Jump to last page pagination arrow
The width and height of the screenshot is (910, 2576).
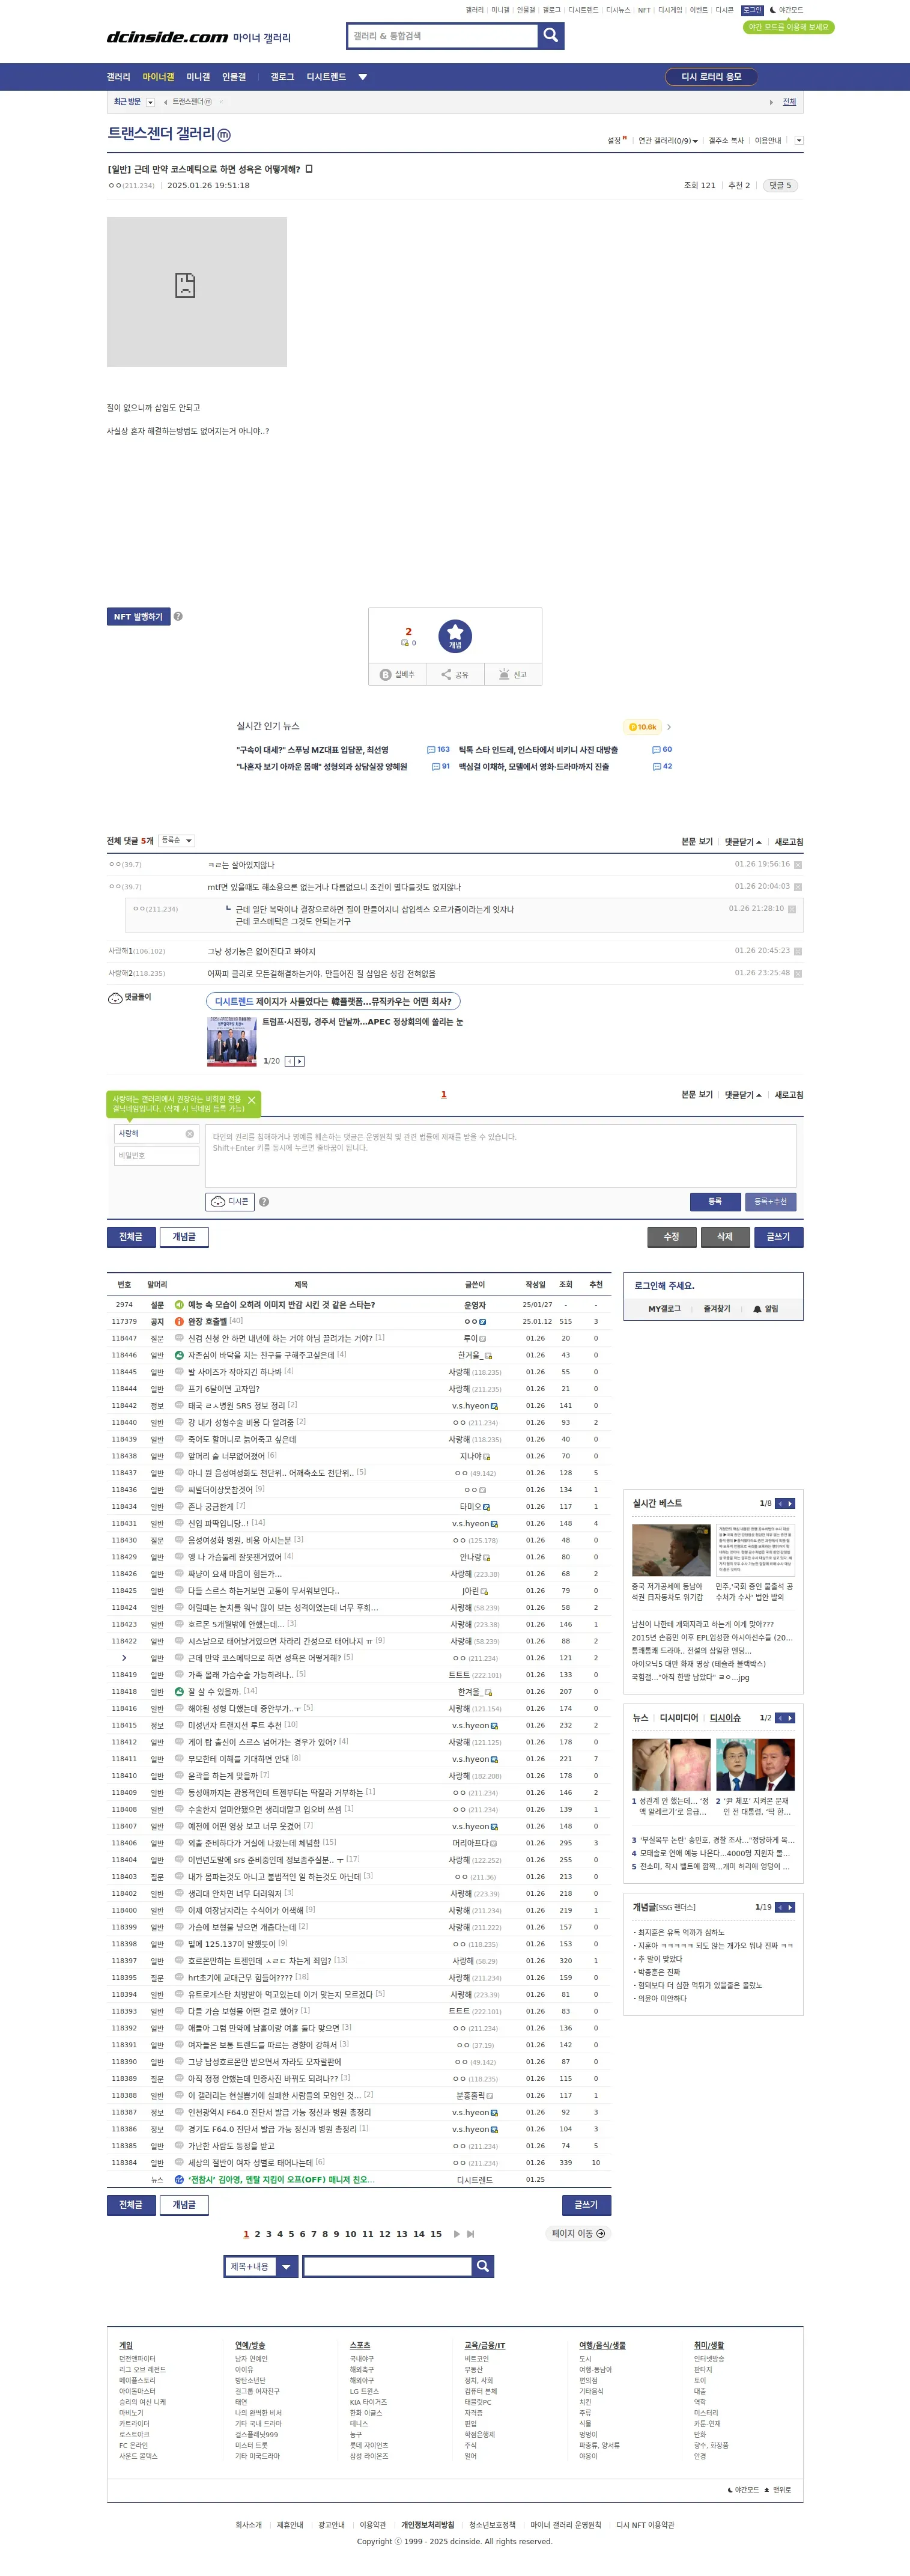pos(470,2233)
